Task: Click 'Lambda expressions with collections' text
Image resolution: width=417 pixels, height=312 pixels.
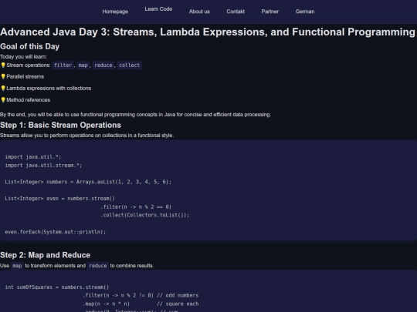Action: tap(49, 89)
